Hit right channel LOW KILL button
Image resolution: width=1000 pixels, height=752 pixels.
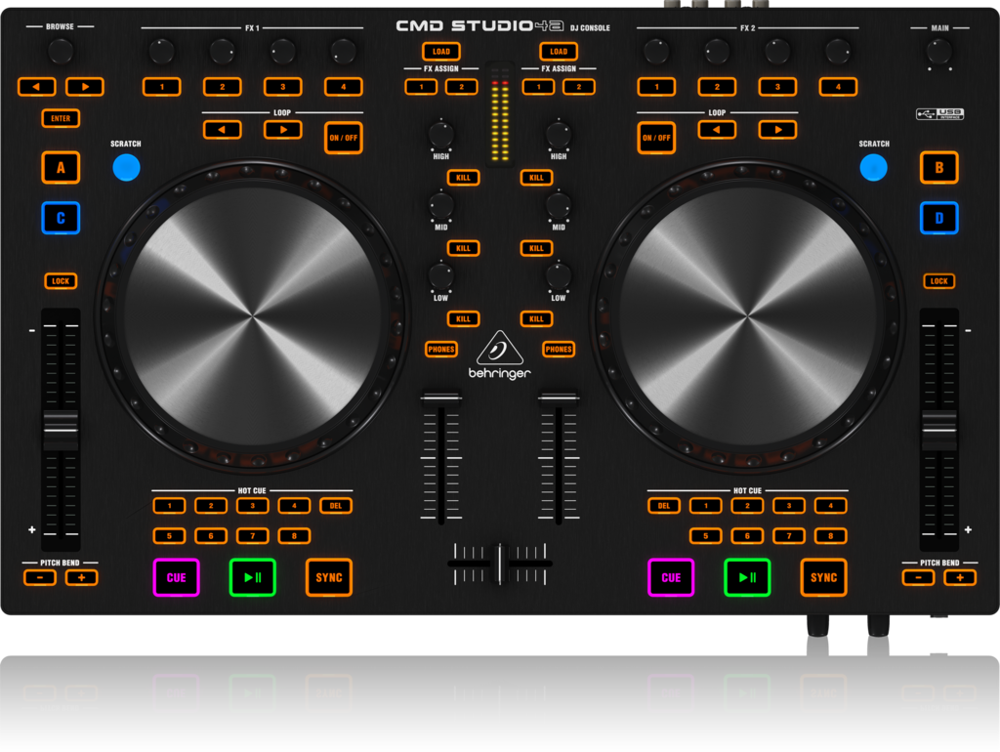pyautogui.click(x=536, y=319)
